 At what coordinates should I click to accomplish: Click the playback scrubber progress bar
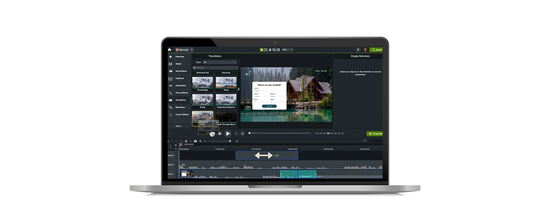pos(280,133)
